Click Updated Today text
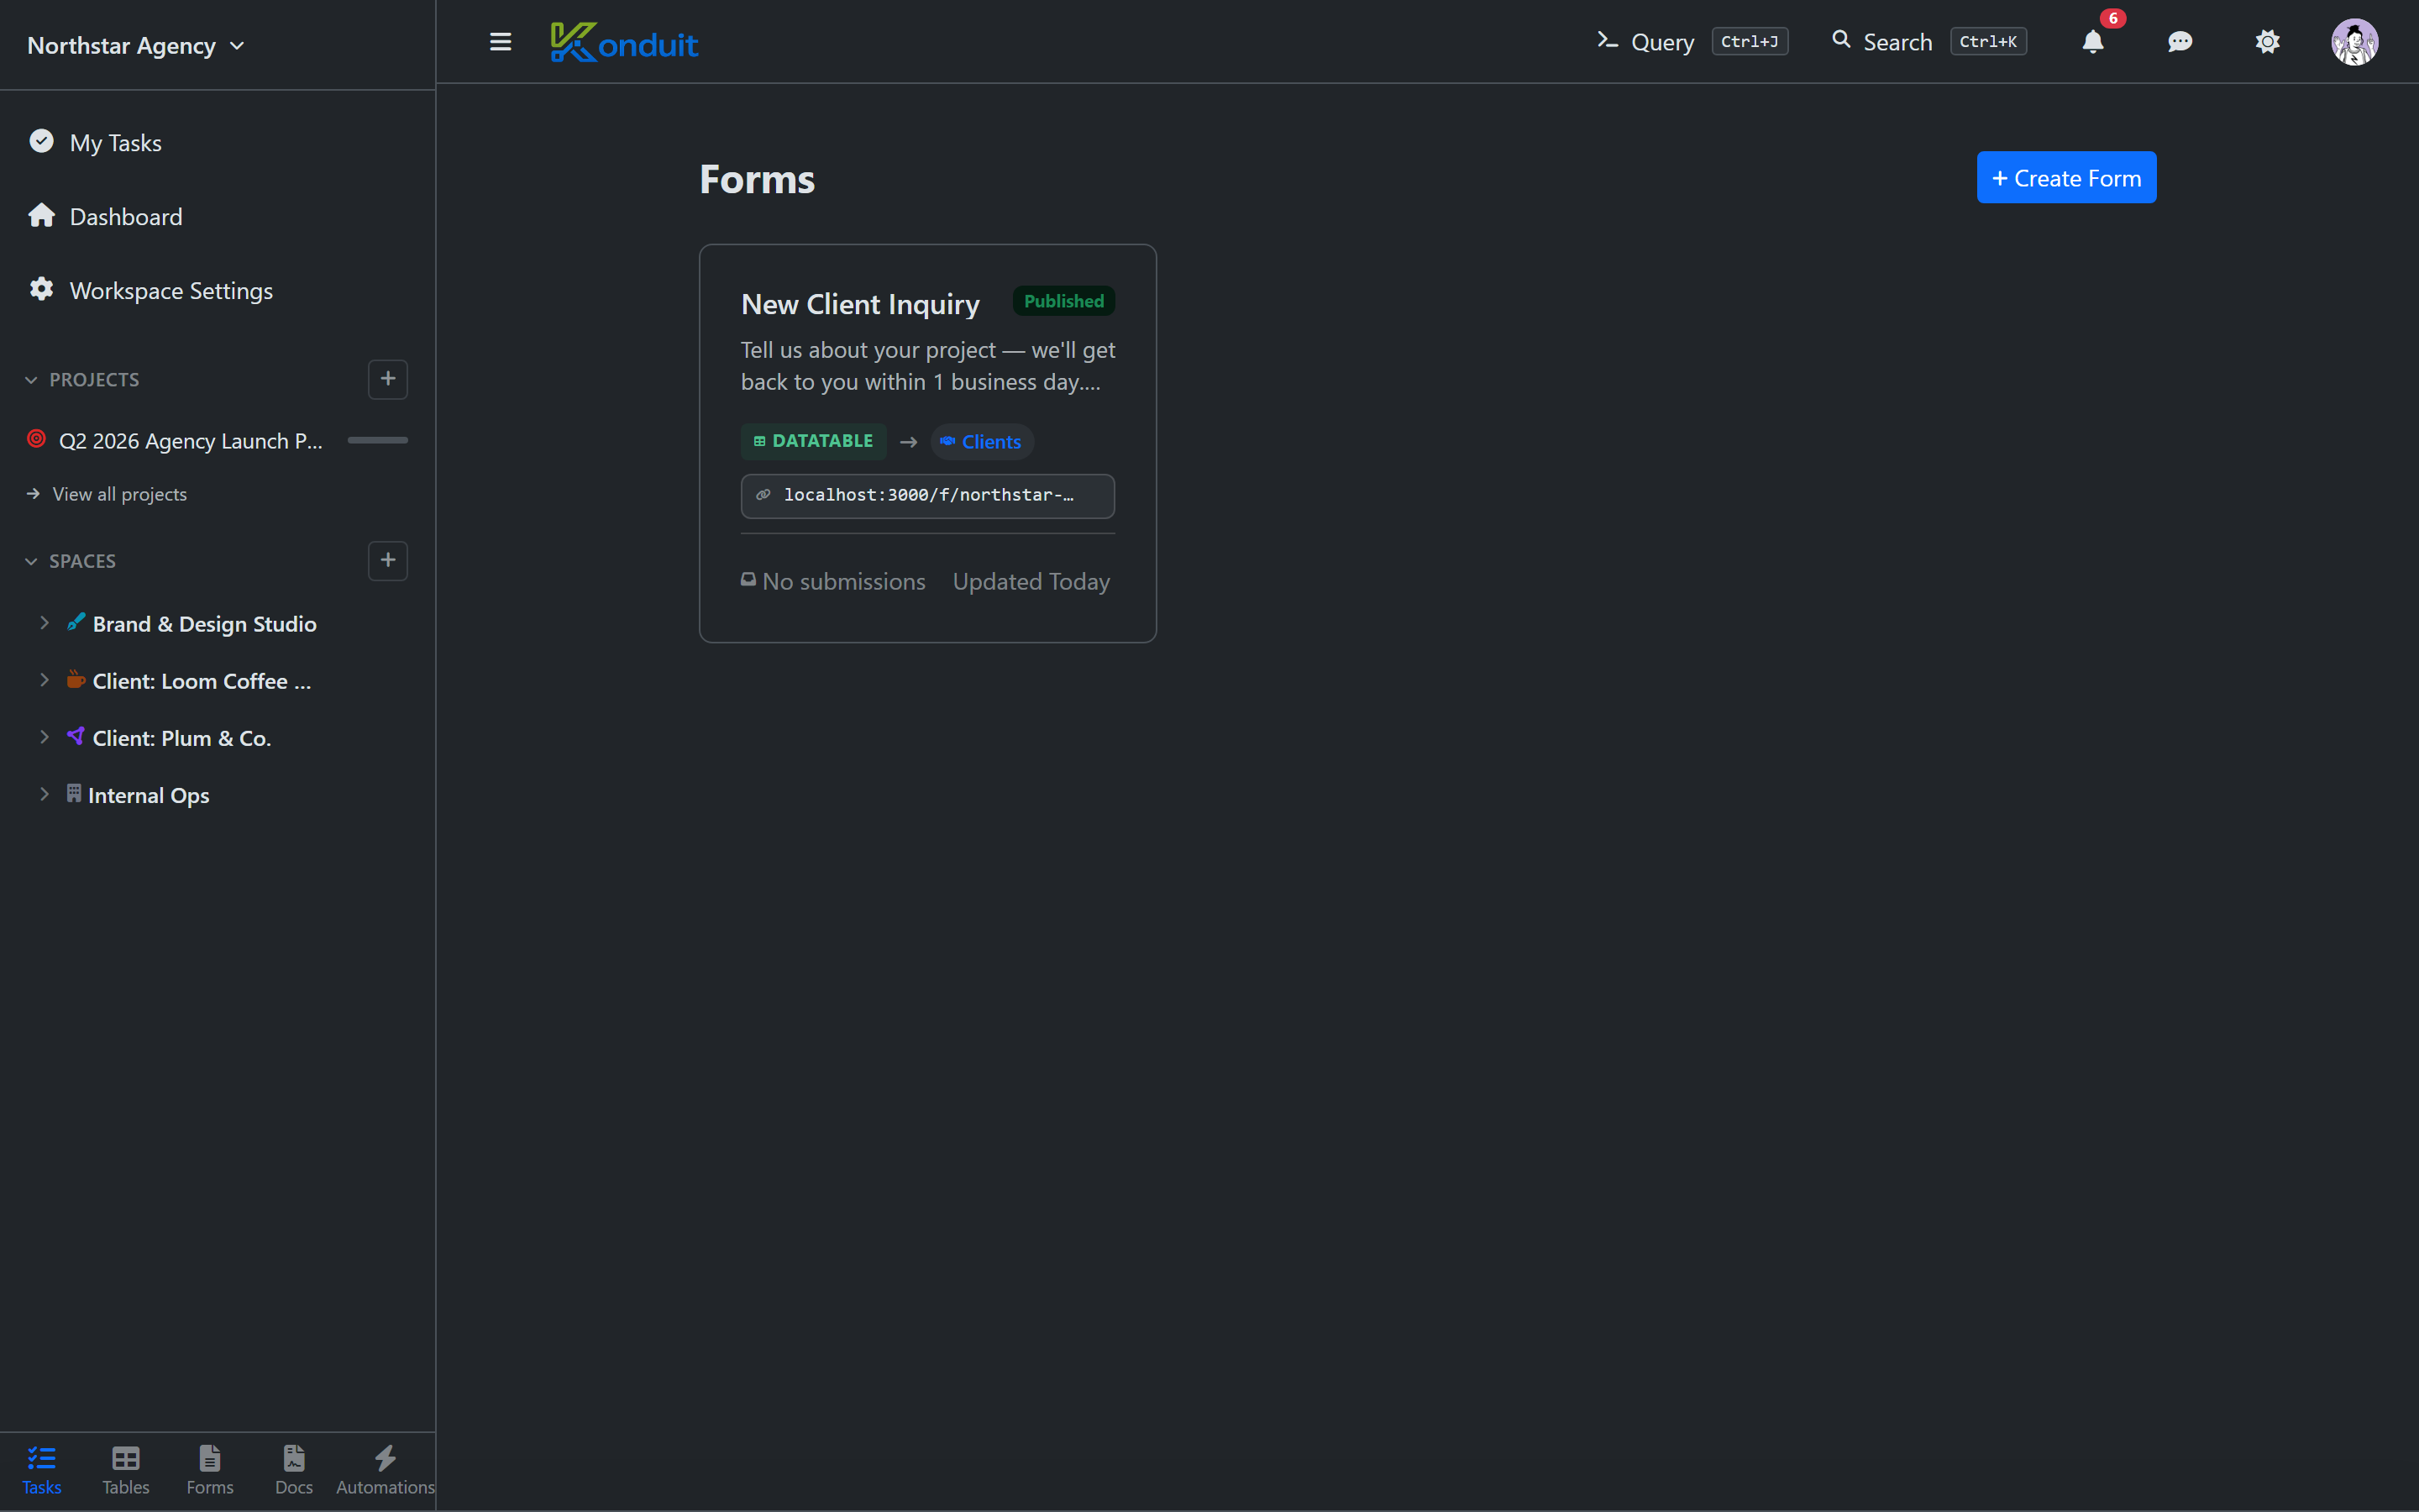The image size is (2419, 1512). click(1031, 581)
